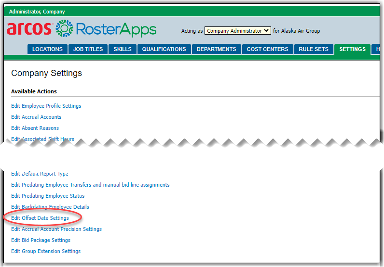Open the Rule Sets tab
The image size is (384, 267).
click(314, 49)
